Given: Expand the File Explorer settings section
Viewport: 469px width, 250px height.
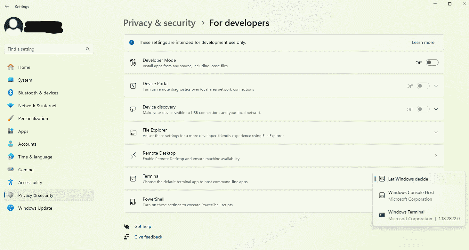Looking at the screenshot, I should pos(436,133).
